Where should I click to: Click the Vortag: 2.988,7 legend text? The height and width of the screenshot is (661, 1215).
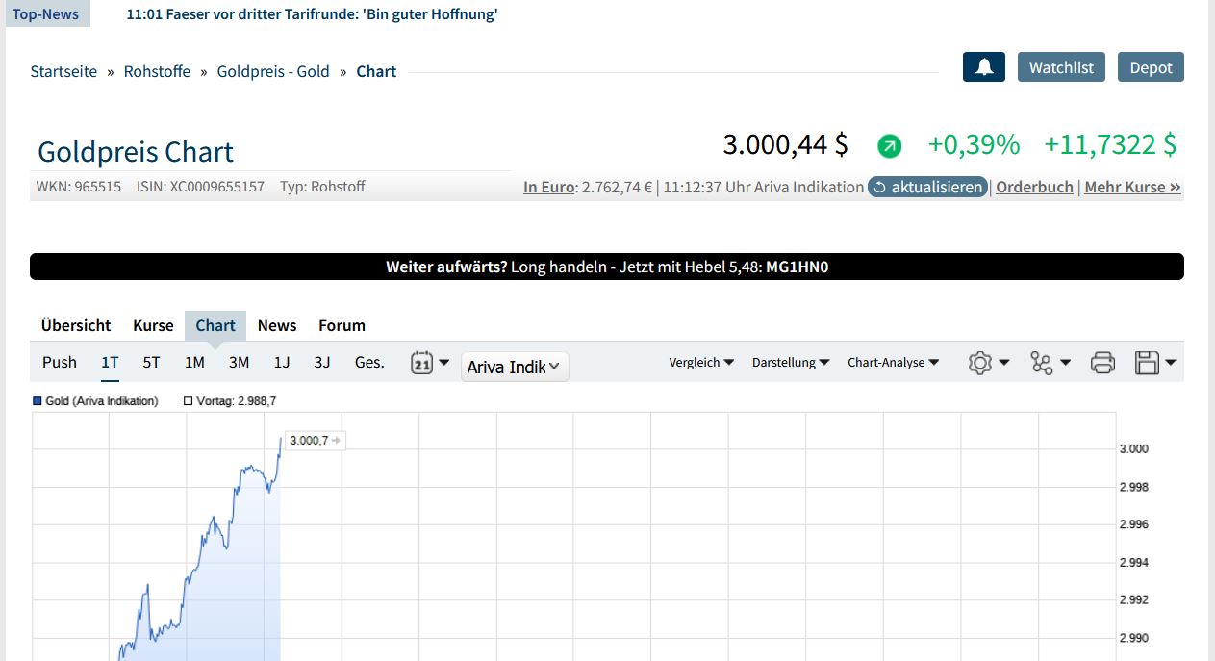pos(237,401)
